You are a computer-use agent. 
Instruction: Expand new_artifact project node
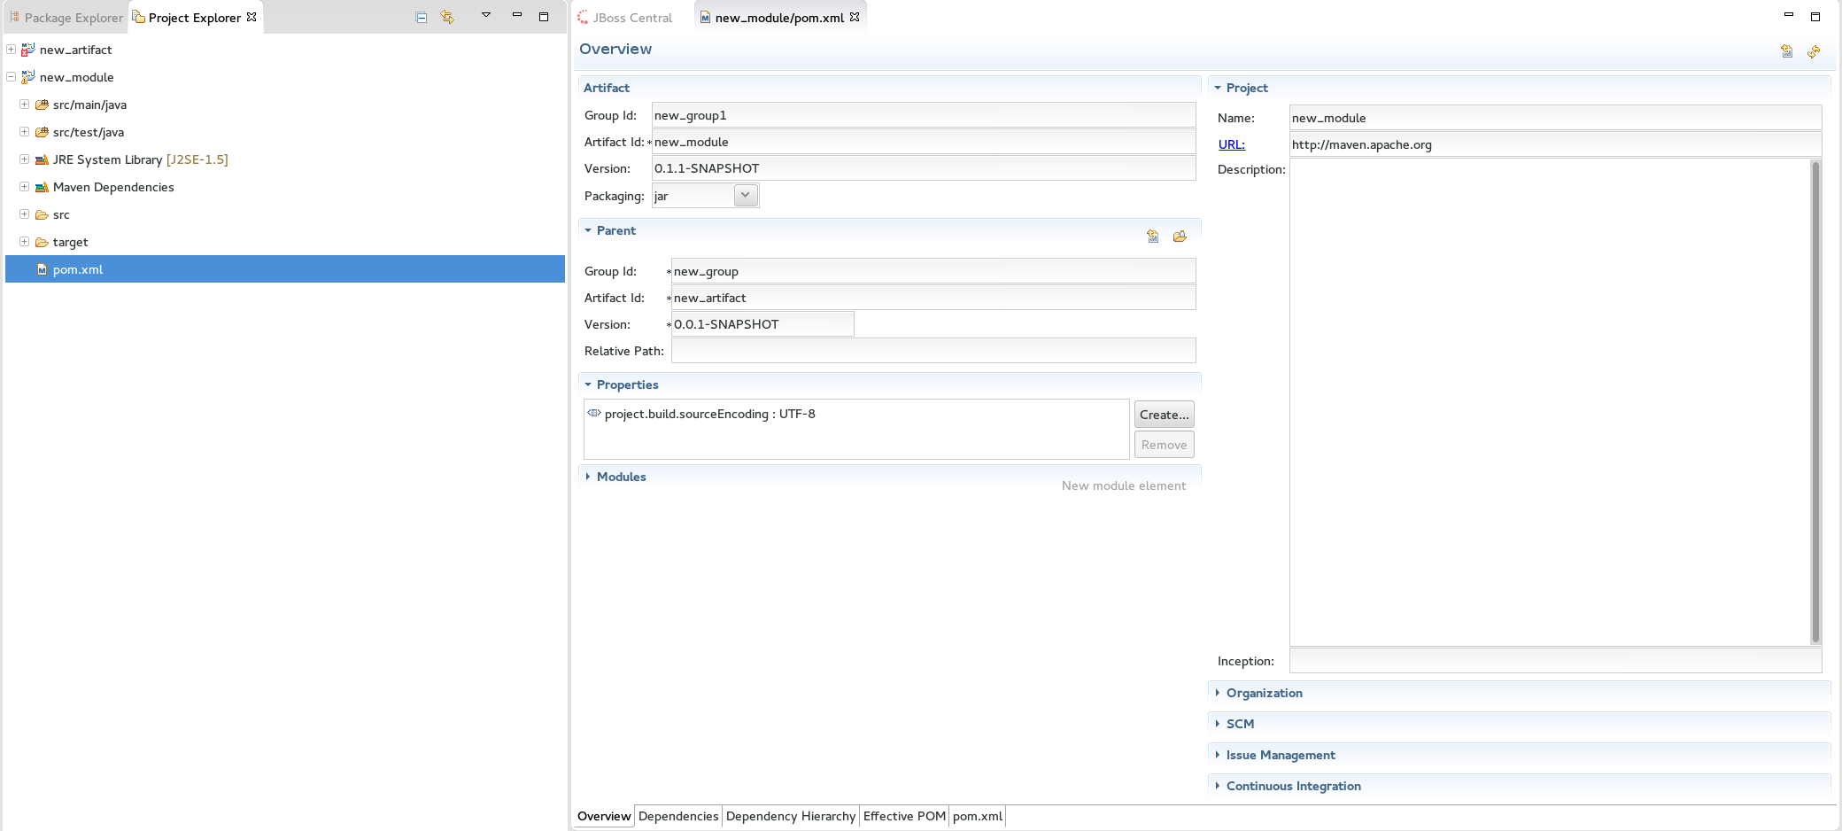coord(11,50)
